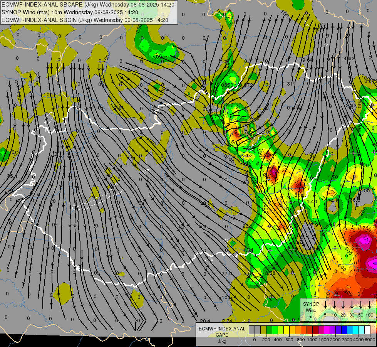Screen dimensions: 377x347
Task: Click the SBCIN title line at top
Action: pyautogui.click(x=85, y=20)
